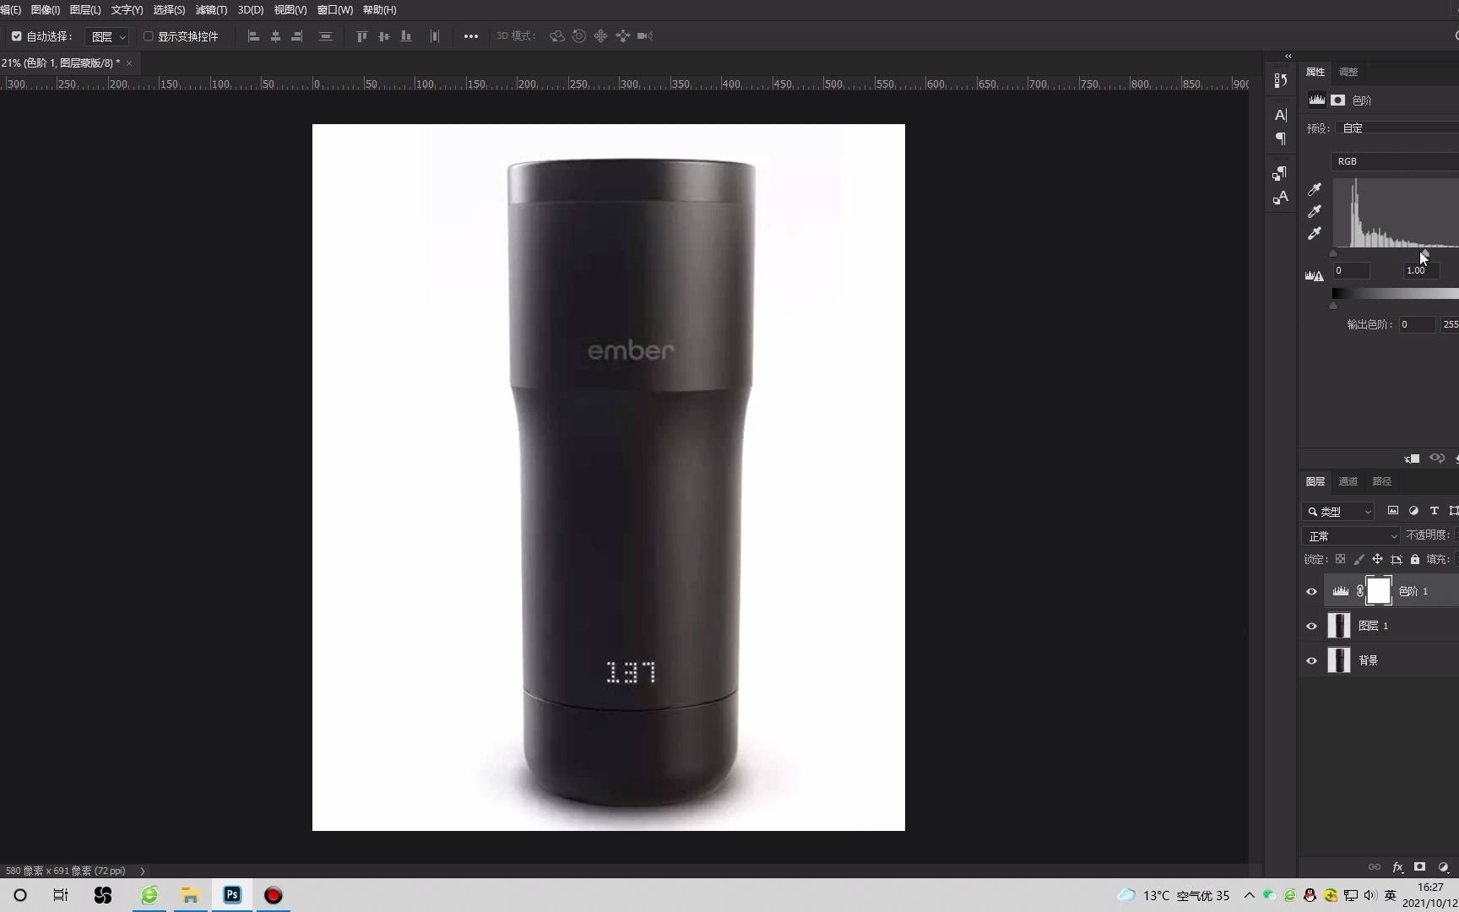Align layers to horizontal centers
1459x912 pixels.
coord(275,36)
